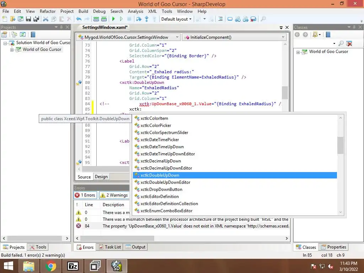Click the Build Solution toolbar icon
This screenshot has width=364, height=273.
point(96,19)
